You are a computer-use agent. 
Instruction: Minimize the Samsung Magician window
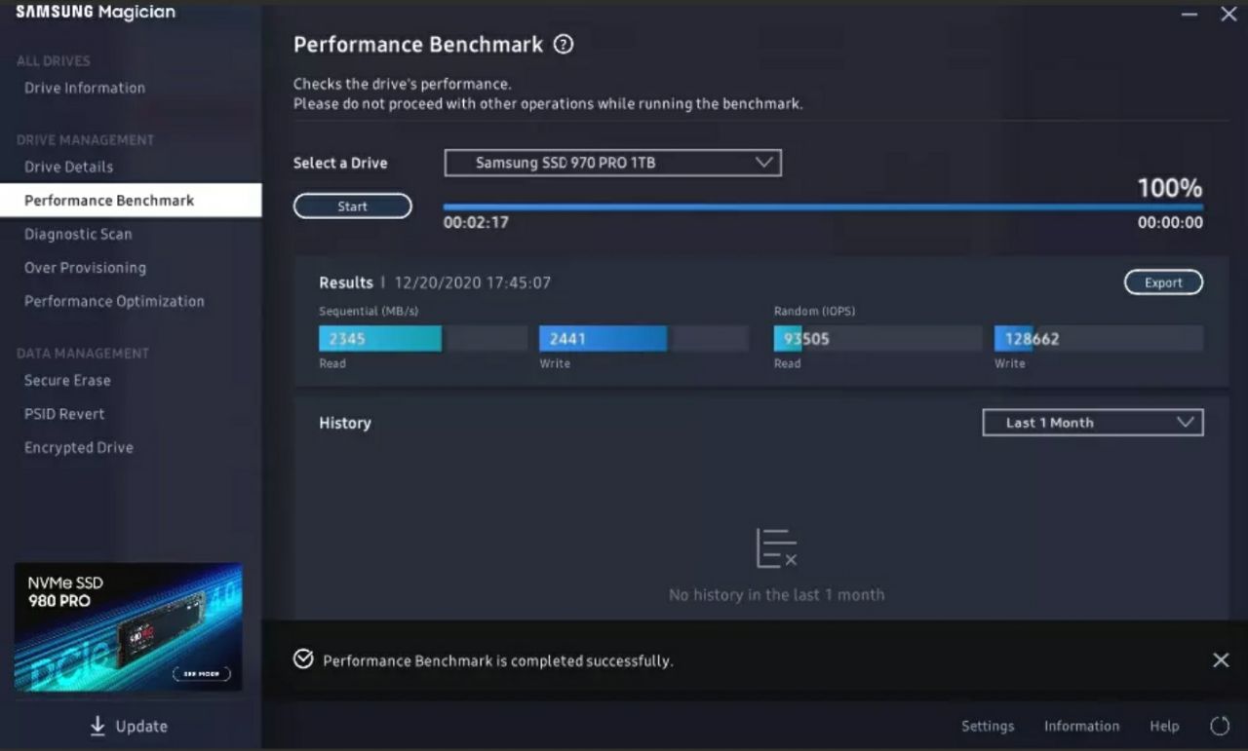click(1189, 15)
